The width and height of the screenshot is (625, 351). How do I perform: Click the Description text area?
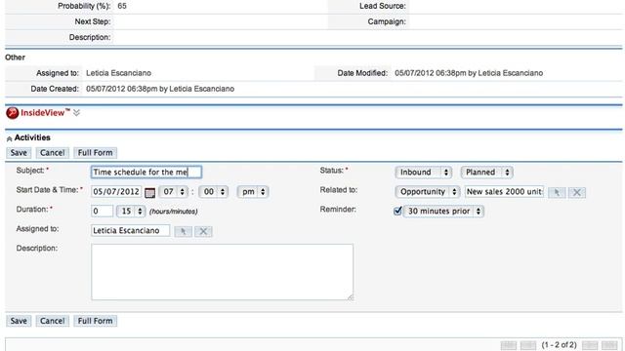222,272
